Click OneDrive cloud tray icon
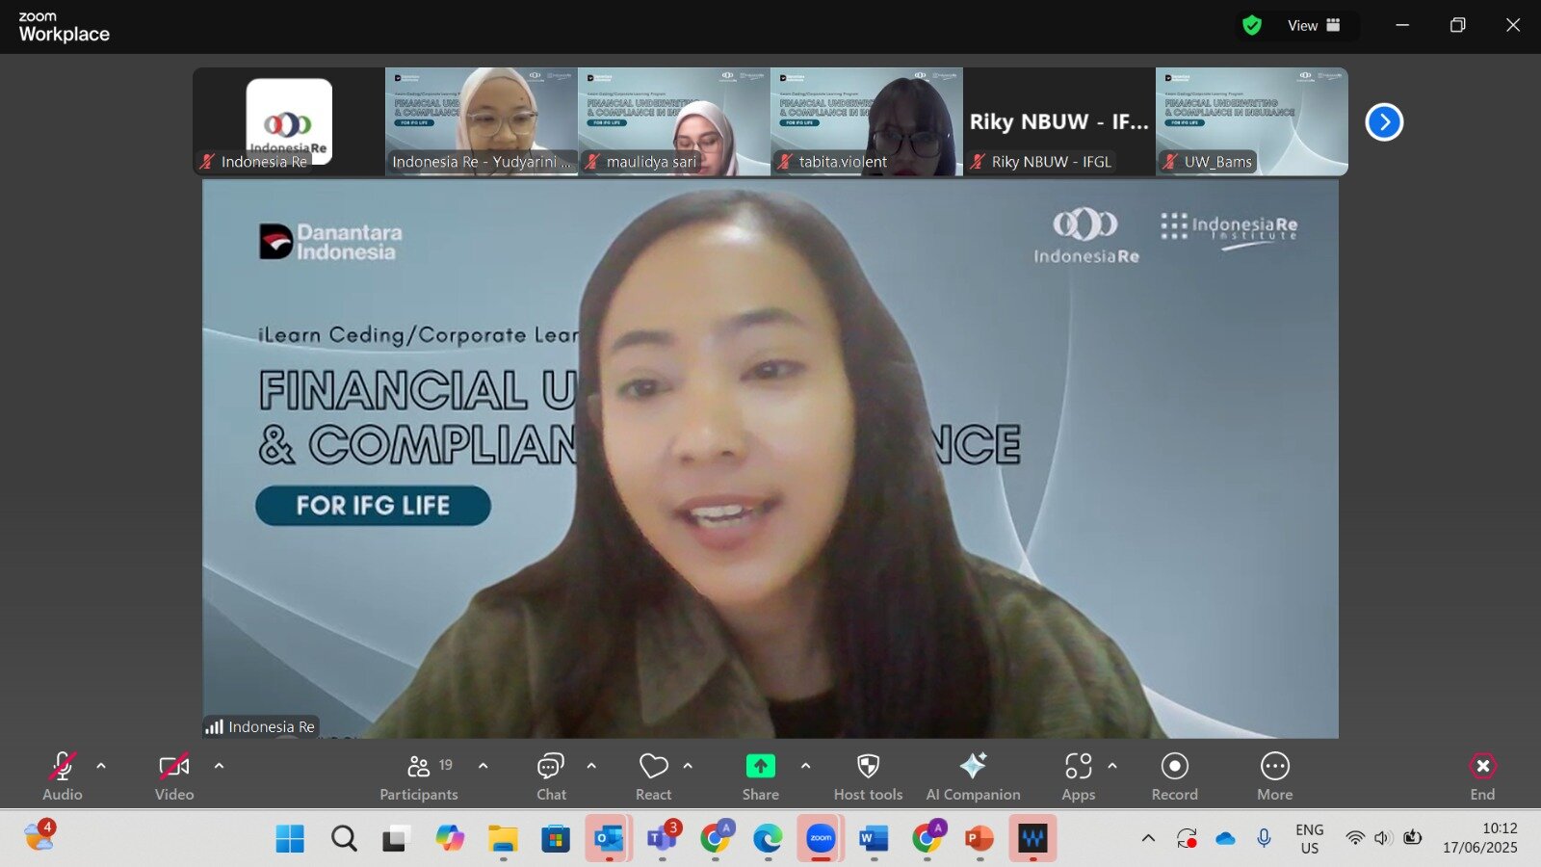The image size is (1541, 867). click(x=1225, y=838)
